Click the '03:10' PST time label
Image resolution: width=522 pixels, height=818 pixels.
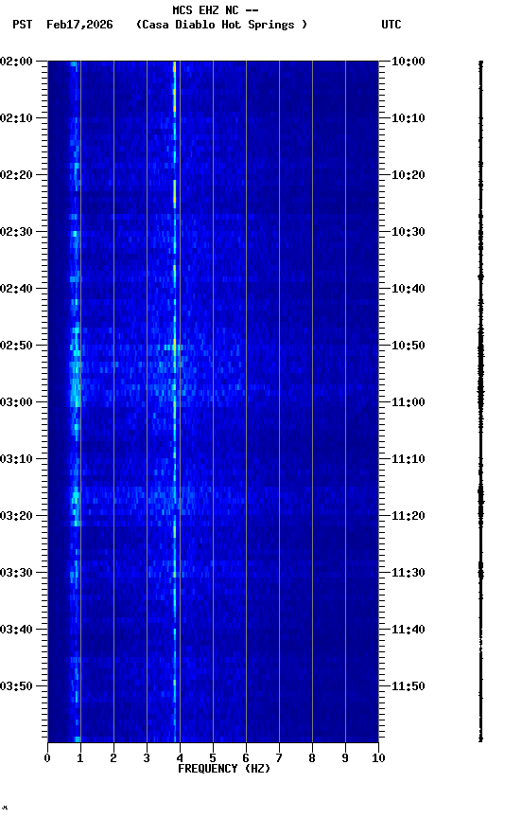point(16,459)
